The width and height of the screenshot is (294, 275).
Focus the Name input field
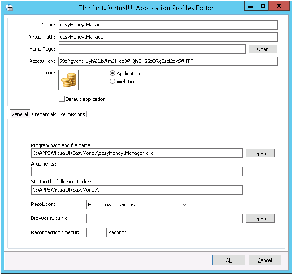(168, 25)
